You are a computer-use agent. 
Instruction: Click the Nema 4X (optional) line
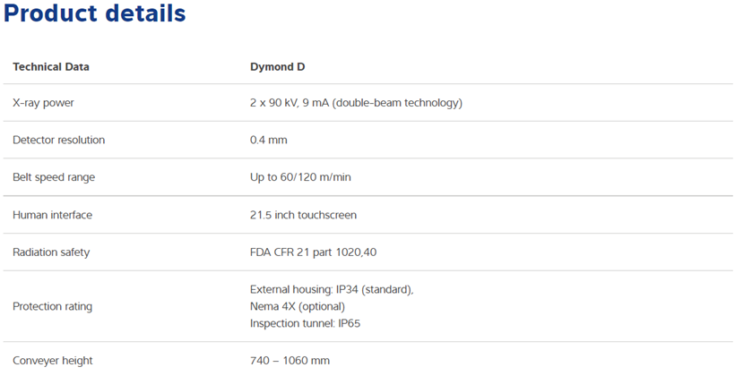pos(298,307)
